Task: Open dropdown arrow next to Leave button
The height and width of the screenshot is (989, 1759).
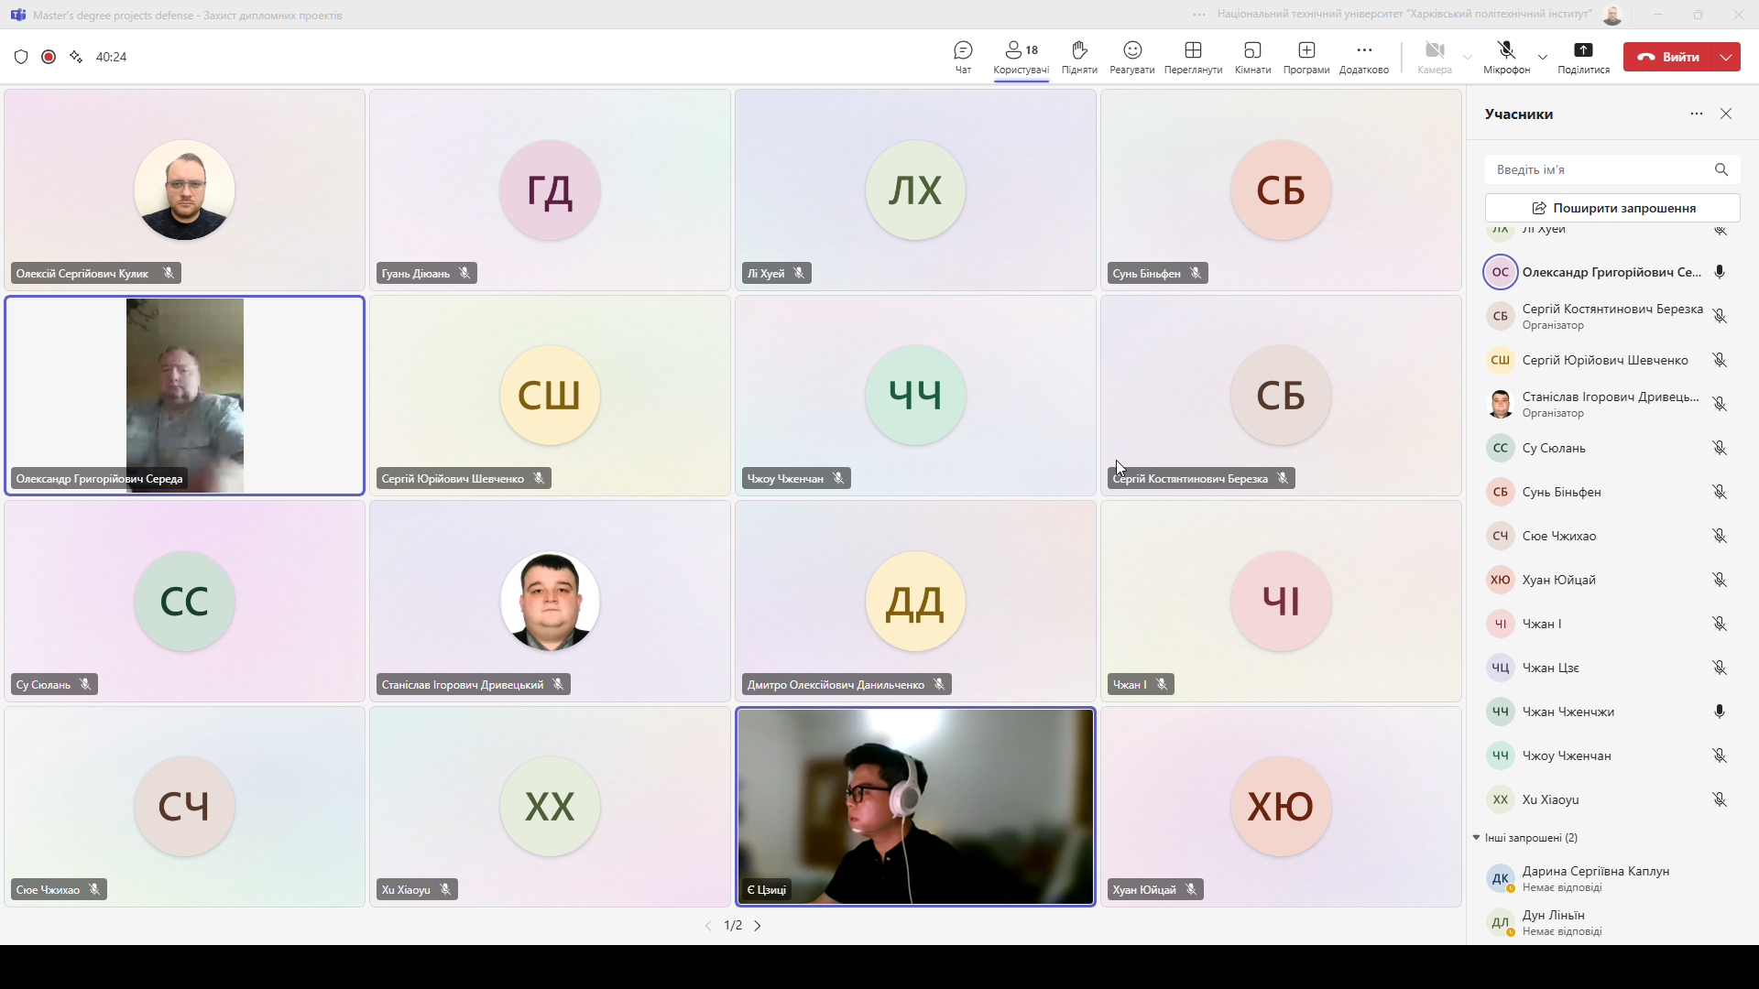Action: pyautogui.click(x=1726, y=57)
